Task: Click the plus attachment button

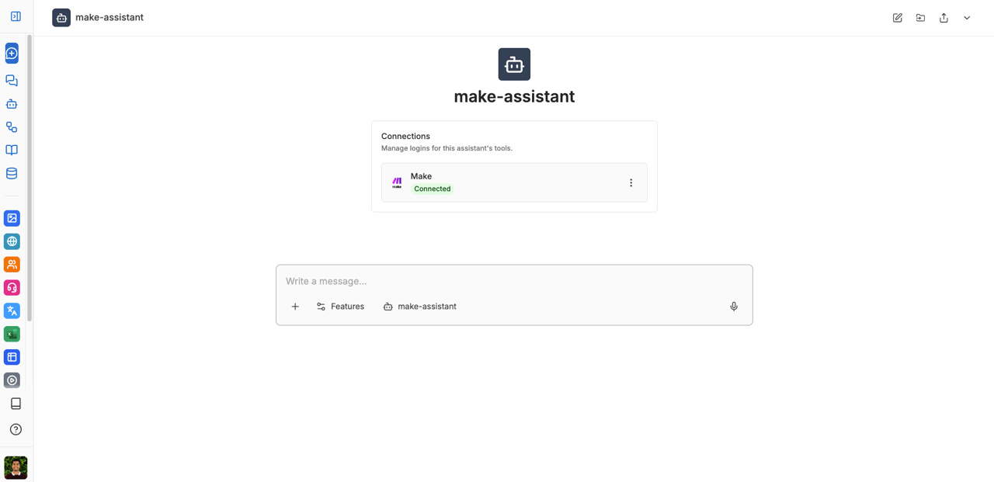Action: 295,307
